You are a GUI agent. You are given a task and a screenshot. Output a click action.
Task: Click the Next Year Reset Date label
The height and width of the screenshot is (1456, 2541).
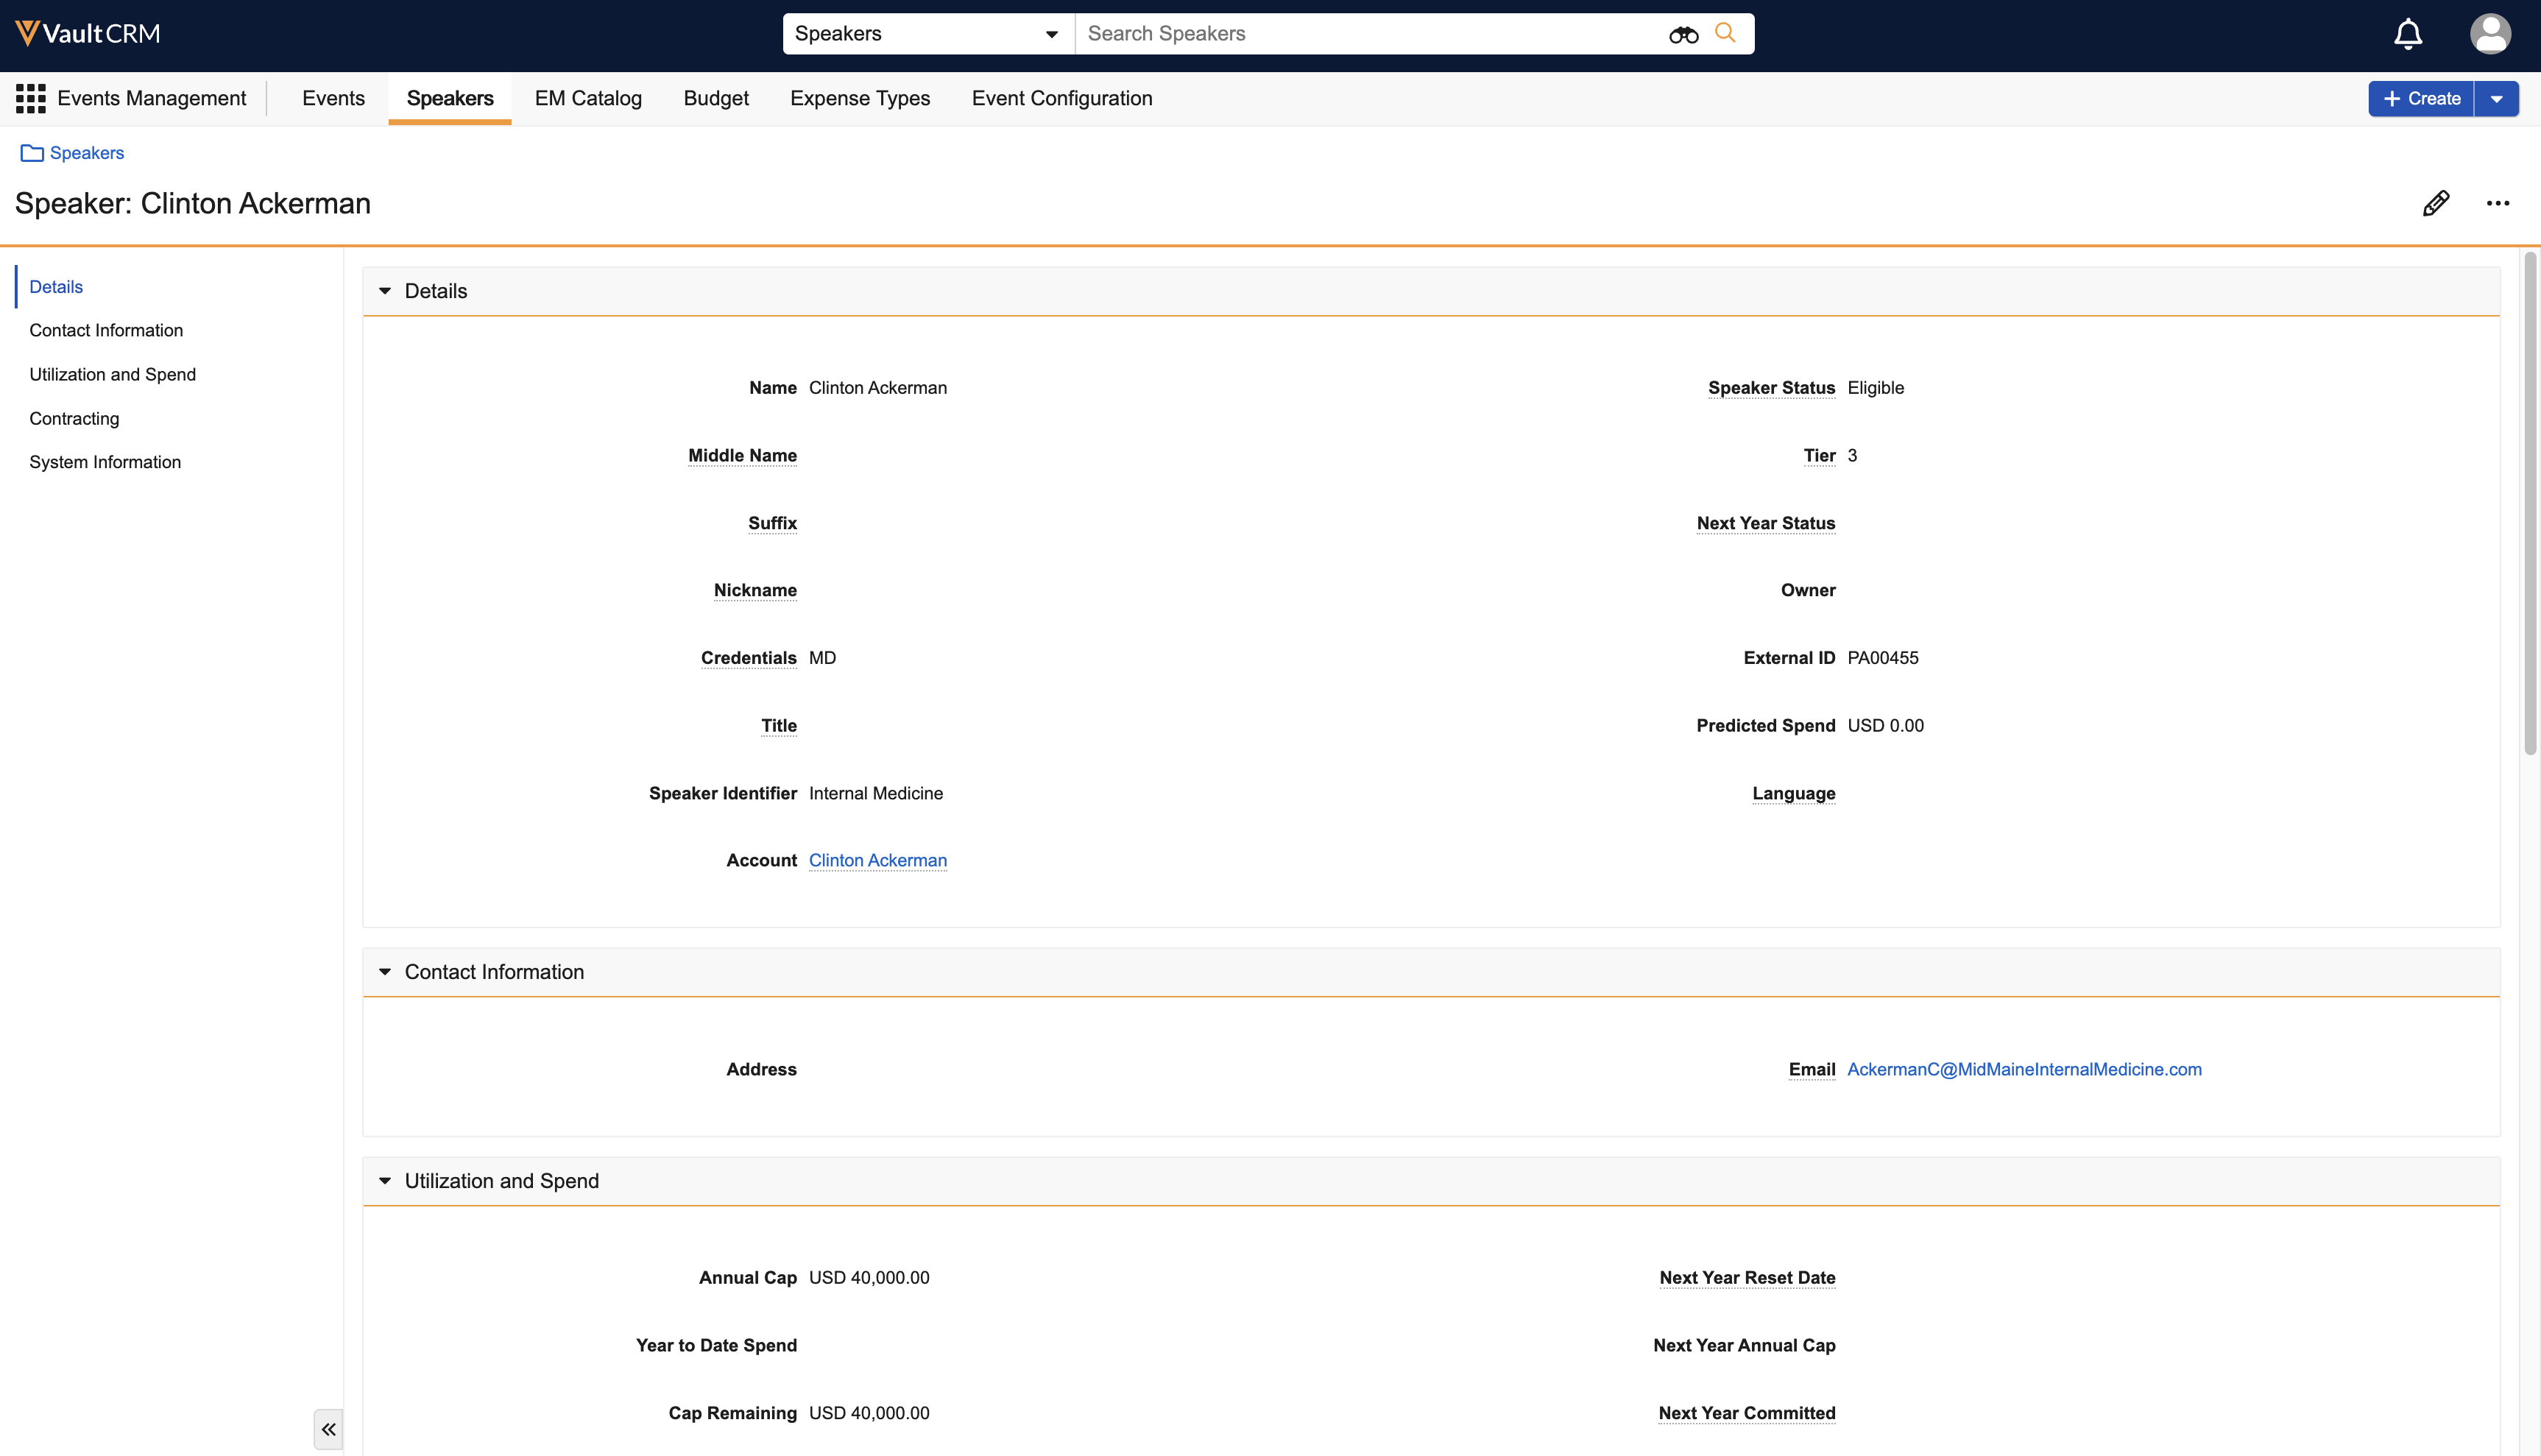pyautogui.click(x=1747, y=1278)
